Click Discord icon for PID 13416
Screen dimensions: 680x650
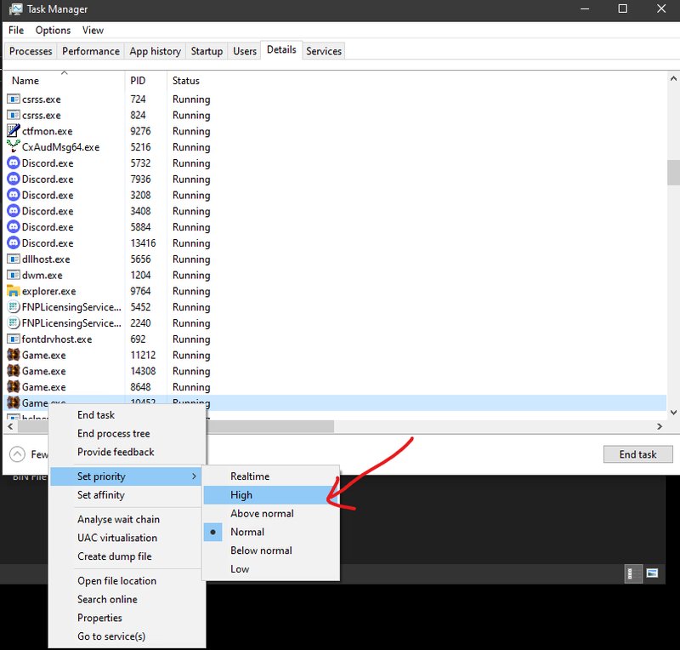(x=14, y=242)
